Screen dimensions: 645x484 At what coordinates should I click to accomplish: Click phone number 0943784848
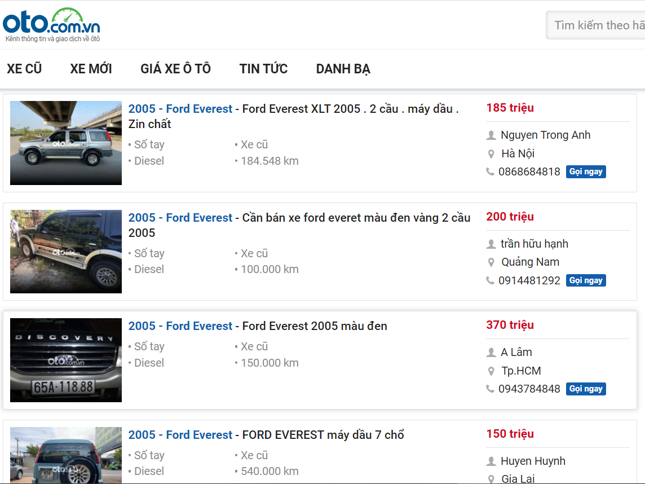click(529, 389)
